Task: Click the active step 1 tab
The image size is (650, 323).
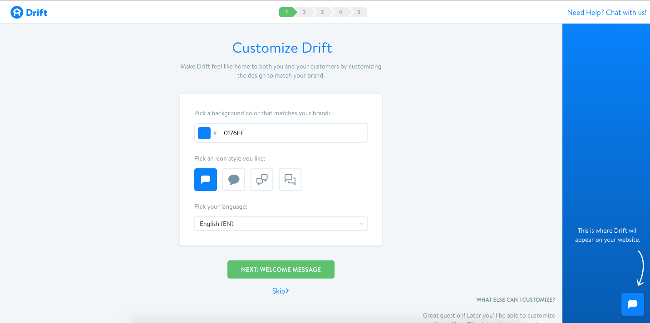Action: [287, 12]
